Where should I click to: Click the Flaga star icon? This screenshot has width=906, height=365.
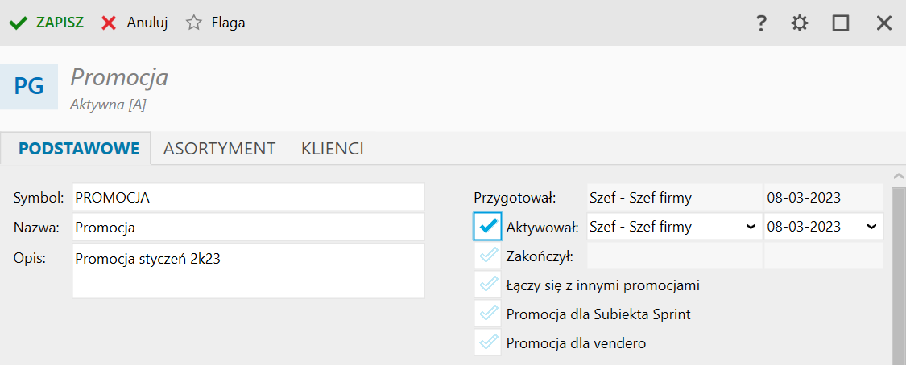194,23
